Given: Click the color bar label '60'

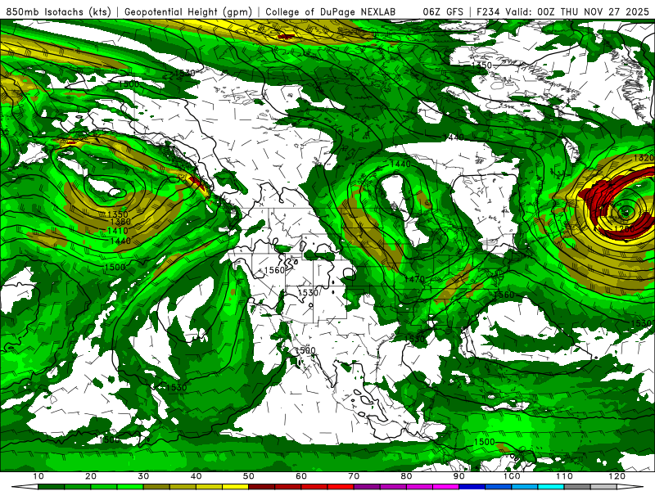Looking at the screenshot, I should tap(301, 476).
